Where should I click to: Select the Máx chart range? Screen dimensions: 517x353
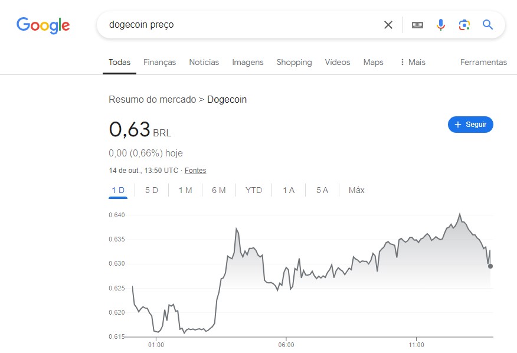(x=356, y=190)
